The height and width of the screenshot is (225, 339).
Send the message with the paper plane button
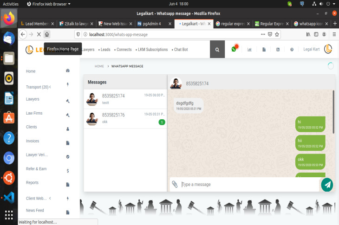click(327, 184)
